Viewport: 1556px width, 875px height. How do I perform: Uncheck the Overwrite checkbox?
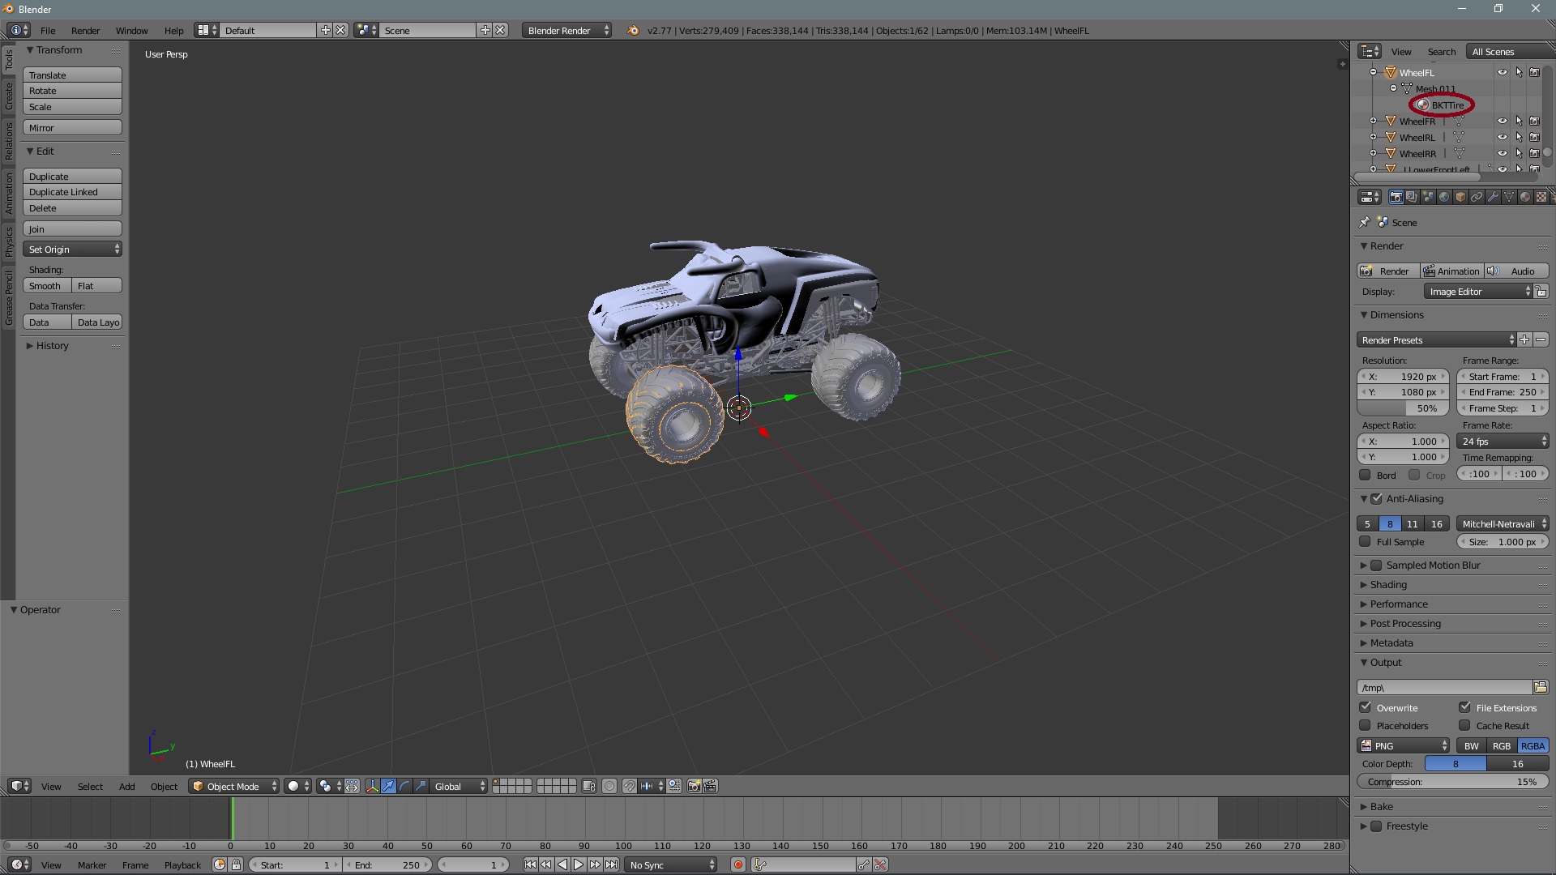click(1366, 707)
